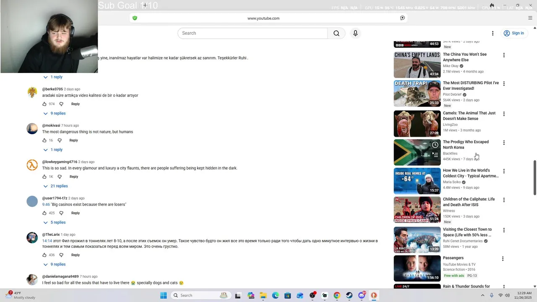Viewport: 537px width, 302px height.
Task: Dislike @user1794-t7z's comment
Action: tap(61, 213)
